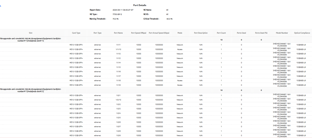
Task: Select the slot group row for mda-slot='2'
Action: click(156, 90)
